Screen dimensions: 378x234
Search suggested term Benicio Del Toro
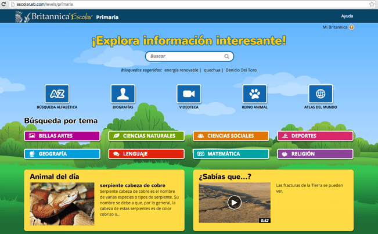(242, 70)
